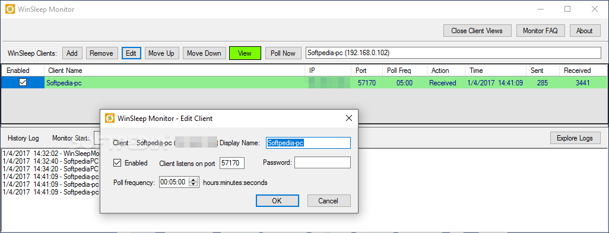Click the Softpedia-pc (192.168.0.102) text box
This screenshot has width=609, height=233.
click(453, 53)
